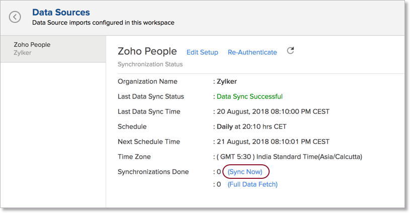Screen dimensions: 410x213
Task: Click the back arrow icon beside Data Sources
Action: [x=15, y=17]
